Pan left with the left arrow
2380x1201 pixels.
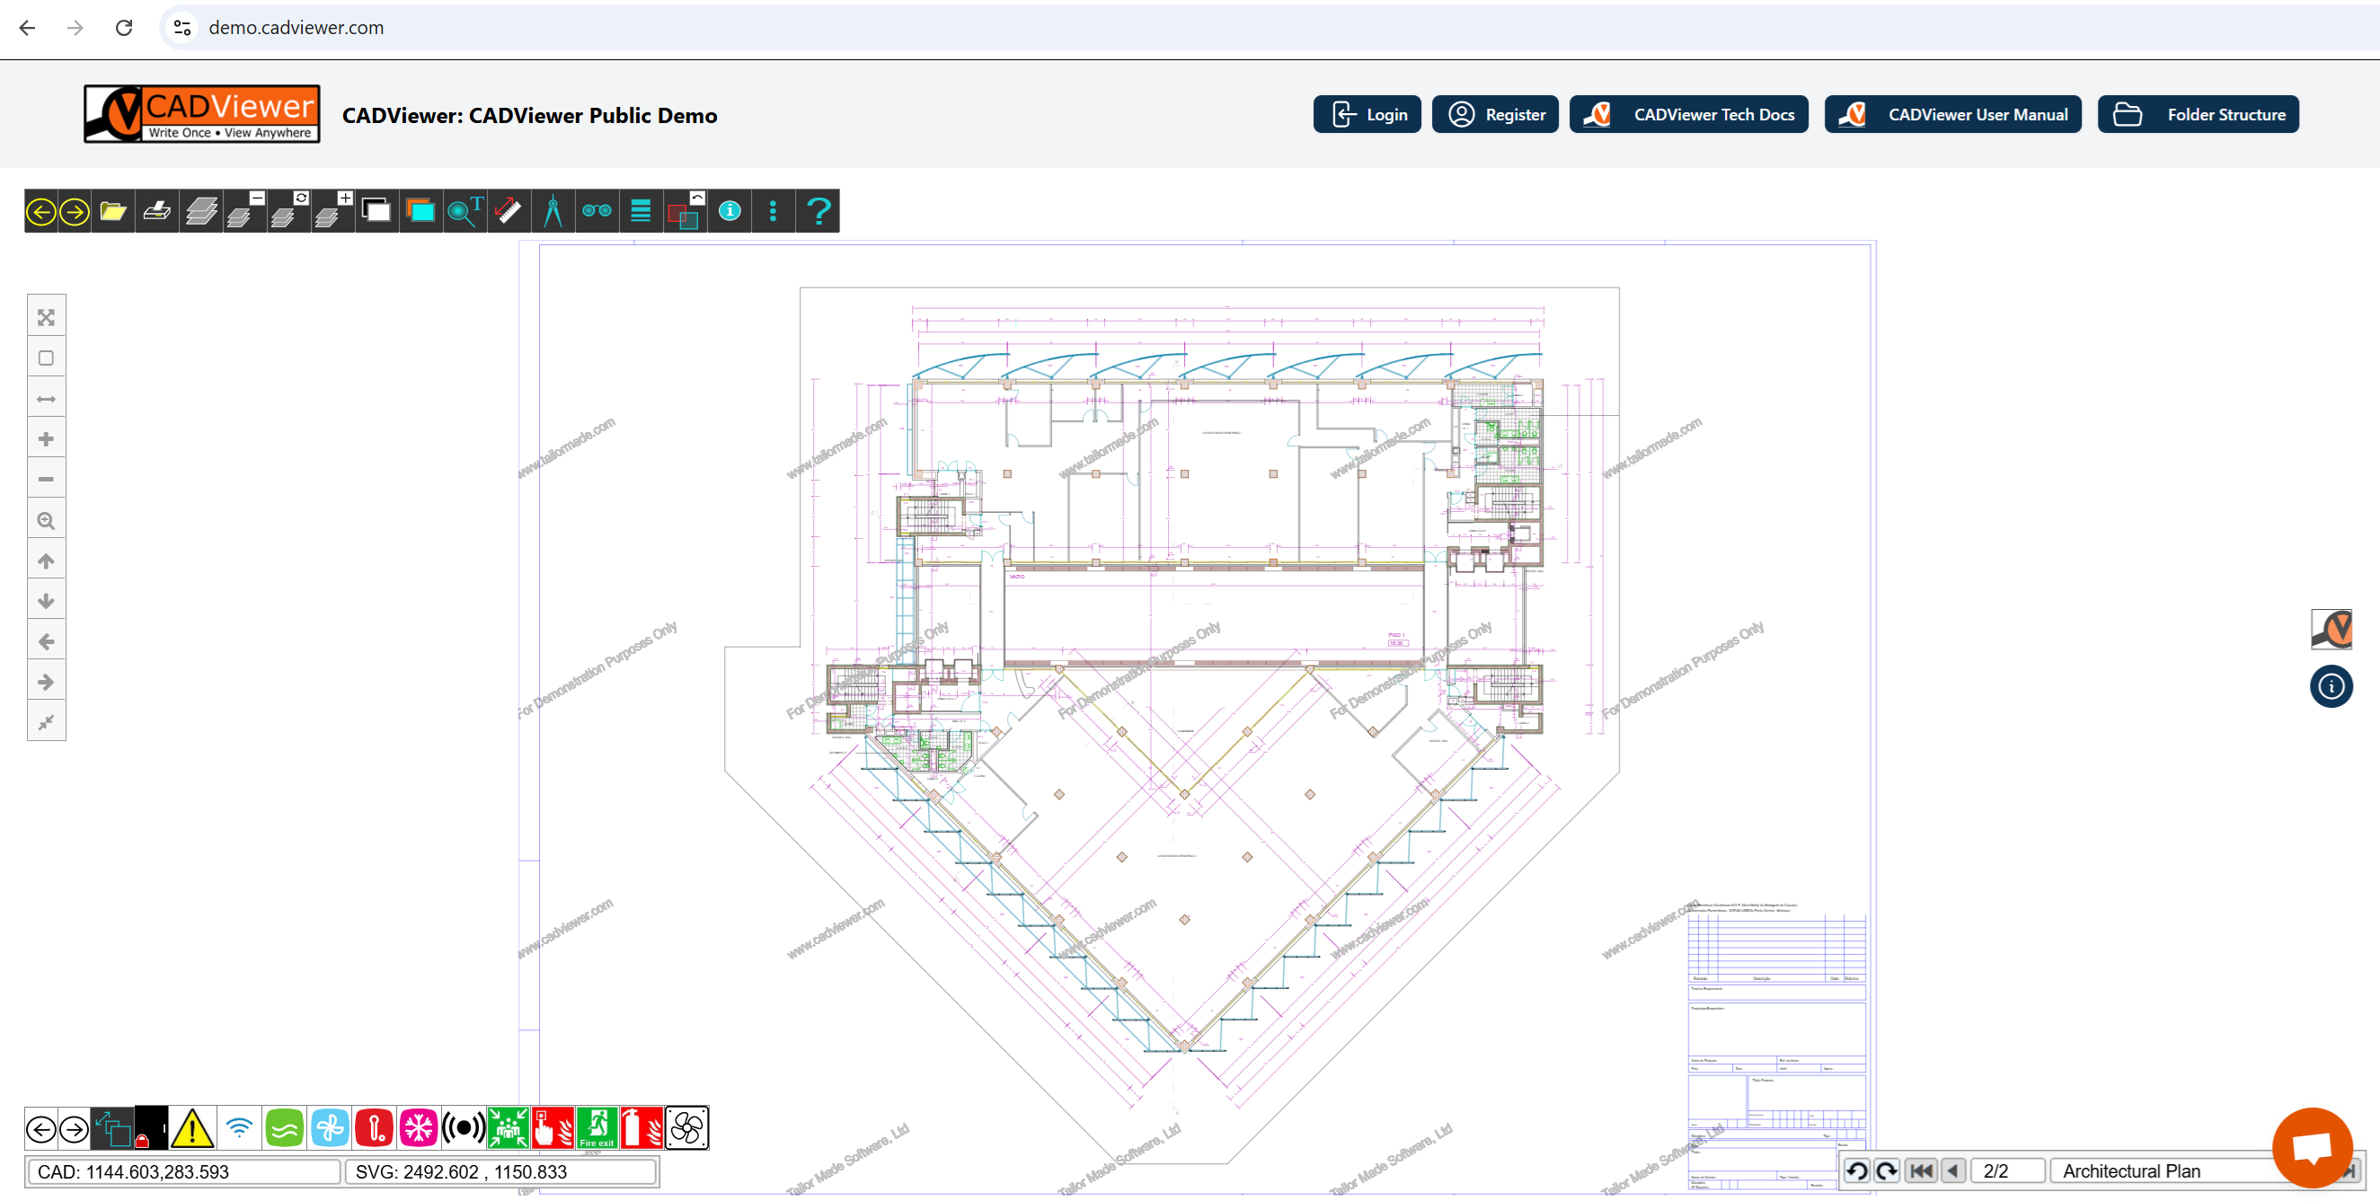coord(46,642)
